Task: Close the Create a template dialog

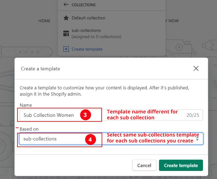Action: tap(196, 68)
